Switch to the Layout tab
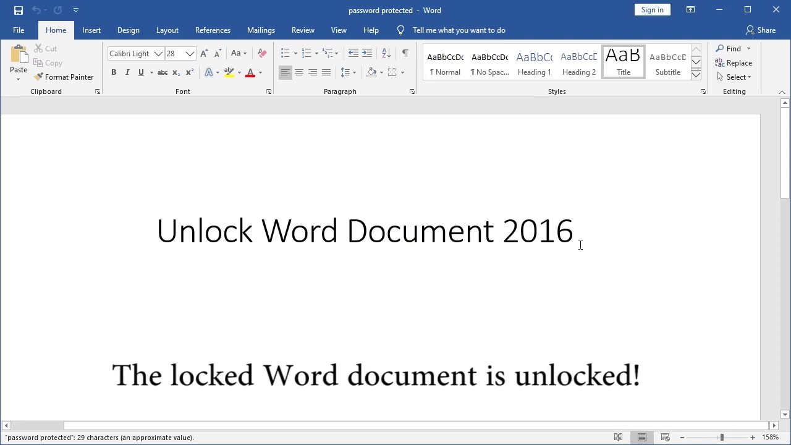Image resolution: width=791 pixels, height=445 pixels. pyautogui.click(x=167, y=30)
